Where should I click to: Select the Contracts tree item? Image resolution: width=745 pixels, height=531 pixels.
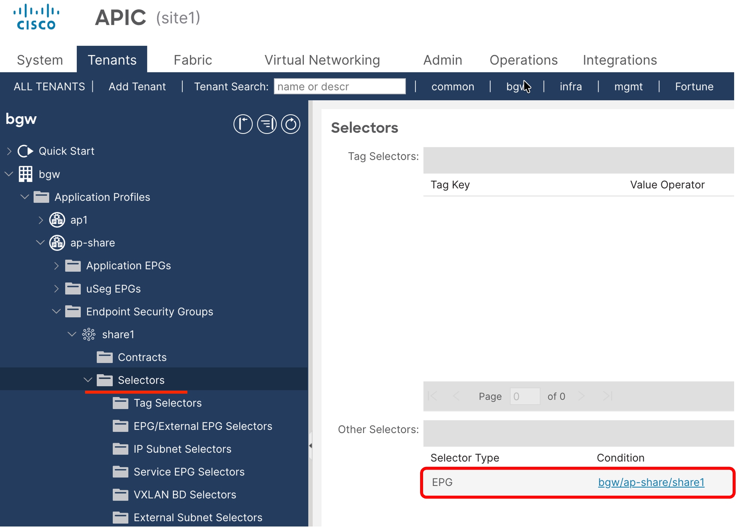(x=142, y=357)
